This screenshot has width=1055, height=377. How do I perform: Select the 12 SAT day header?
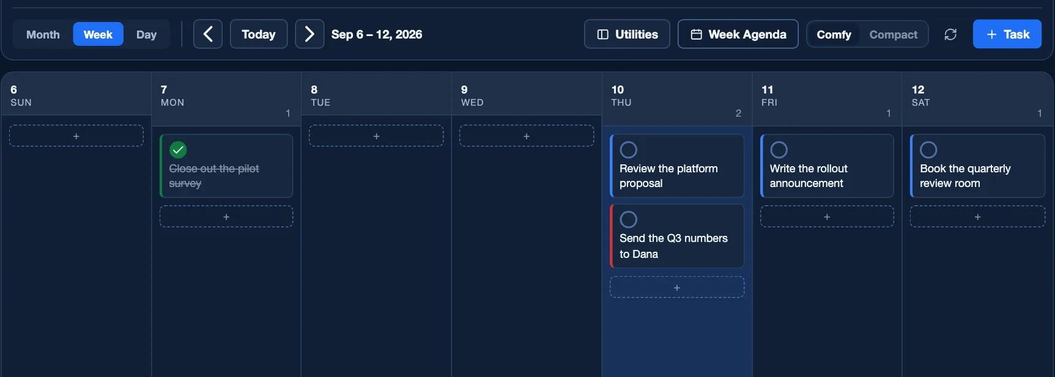[x=977, y=99]
